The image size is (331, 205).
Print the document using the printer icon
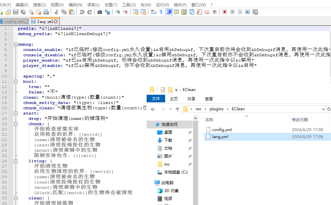coord(46,12)
